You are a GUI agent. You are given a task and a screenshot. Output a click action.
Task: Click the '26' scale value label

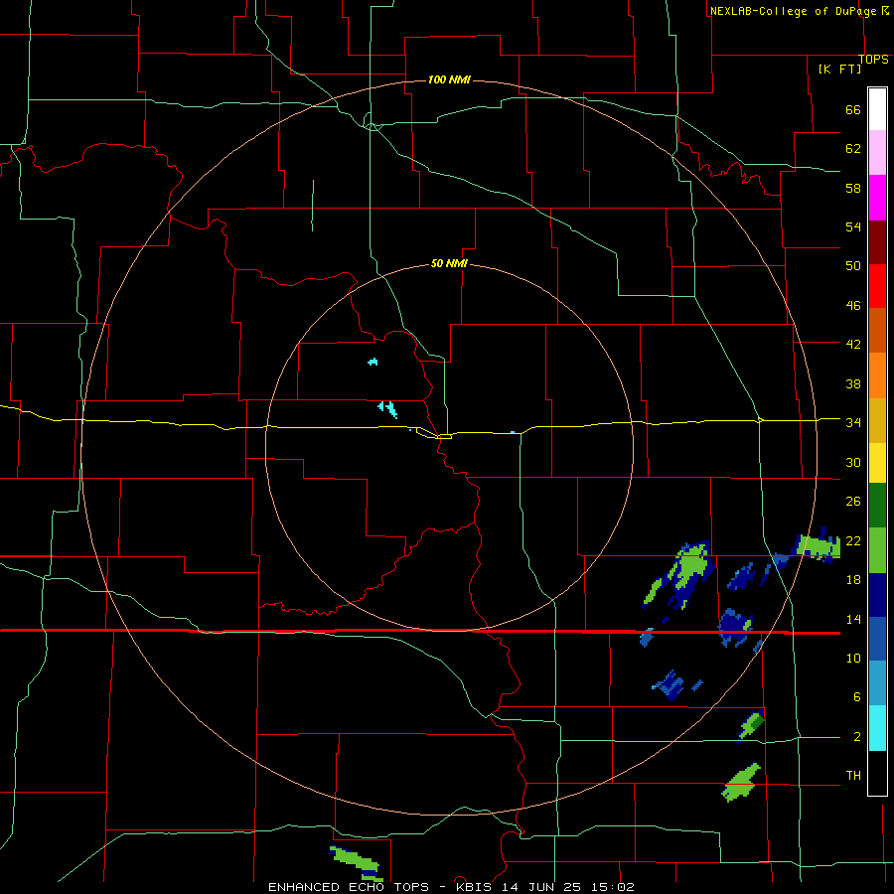click(853, 502)
